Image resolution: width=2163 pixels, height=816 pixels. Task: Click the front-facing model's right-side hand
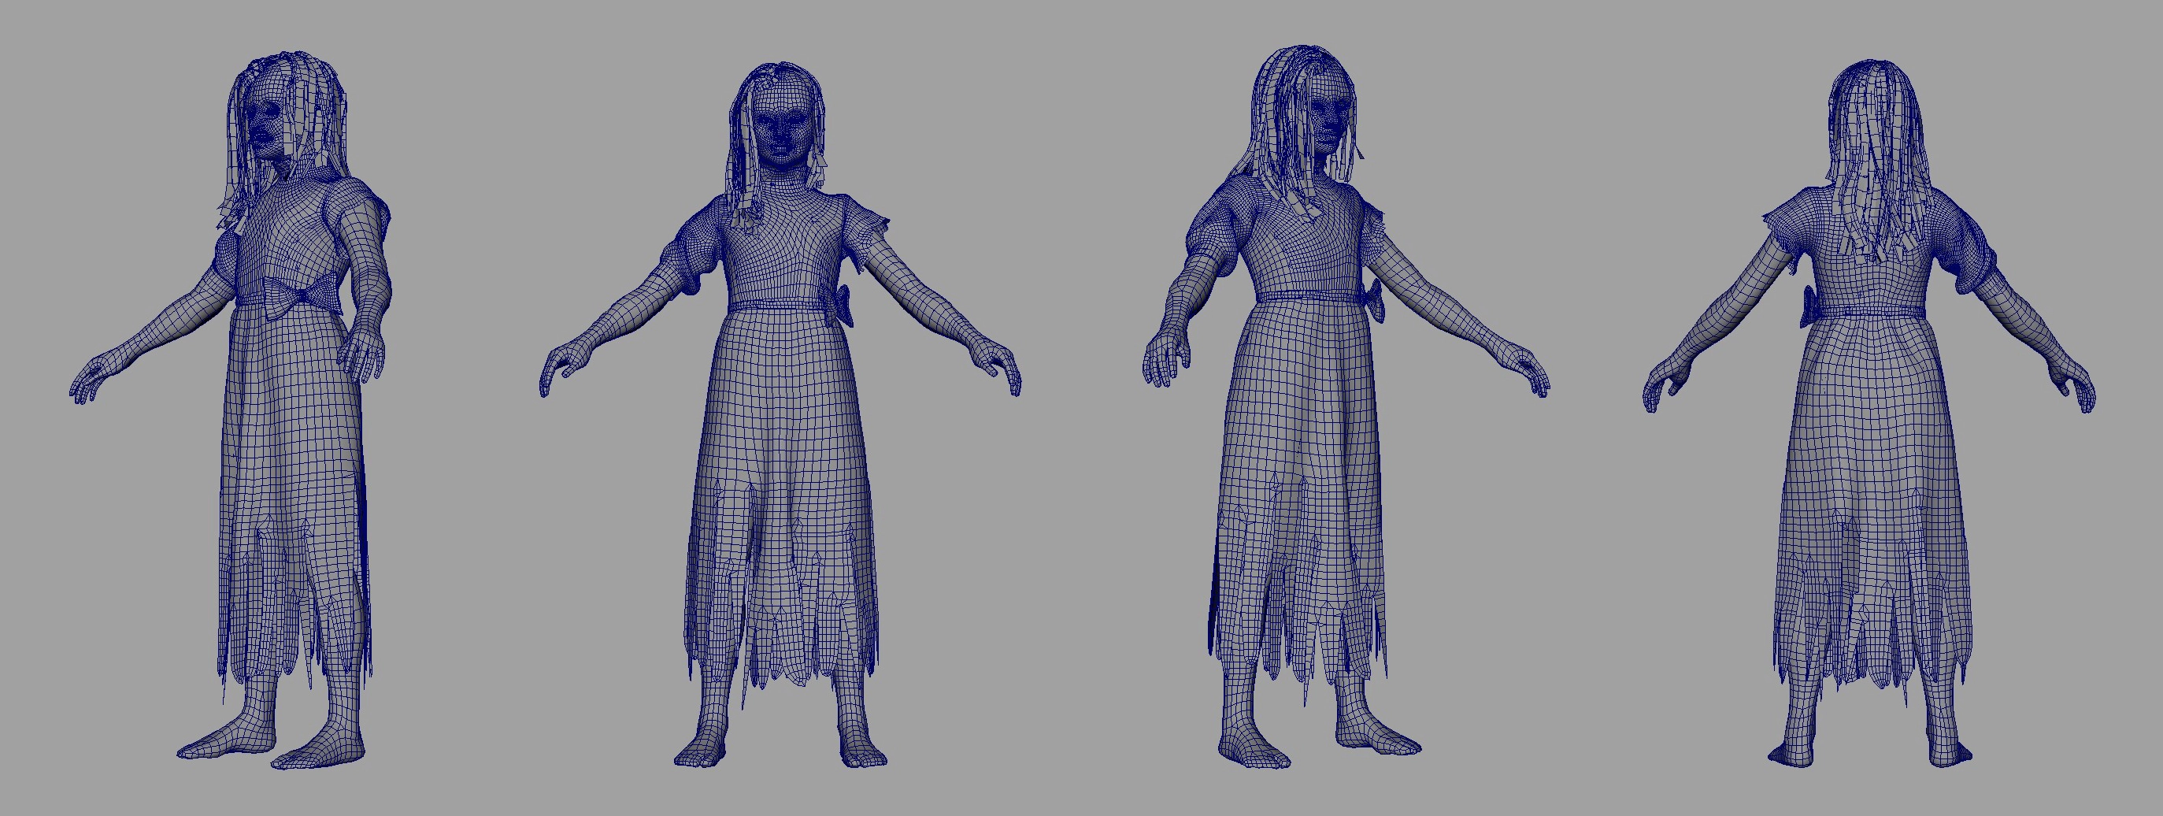pos(999,369)
